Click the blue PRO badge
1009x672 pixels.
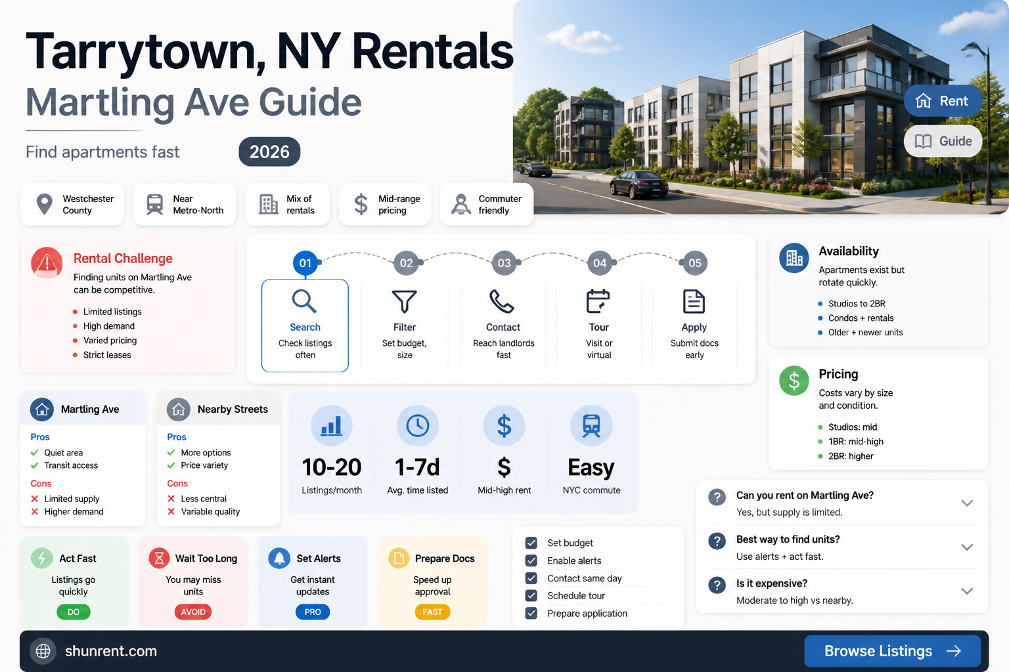[x=313, y=612]
